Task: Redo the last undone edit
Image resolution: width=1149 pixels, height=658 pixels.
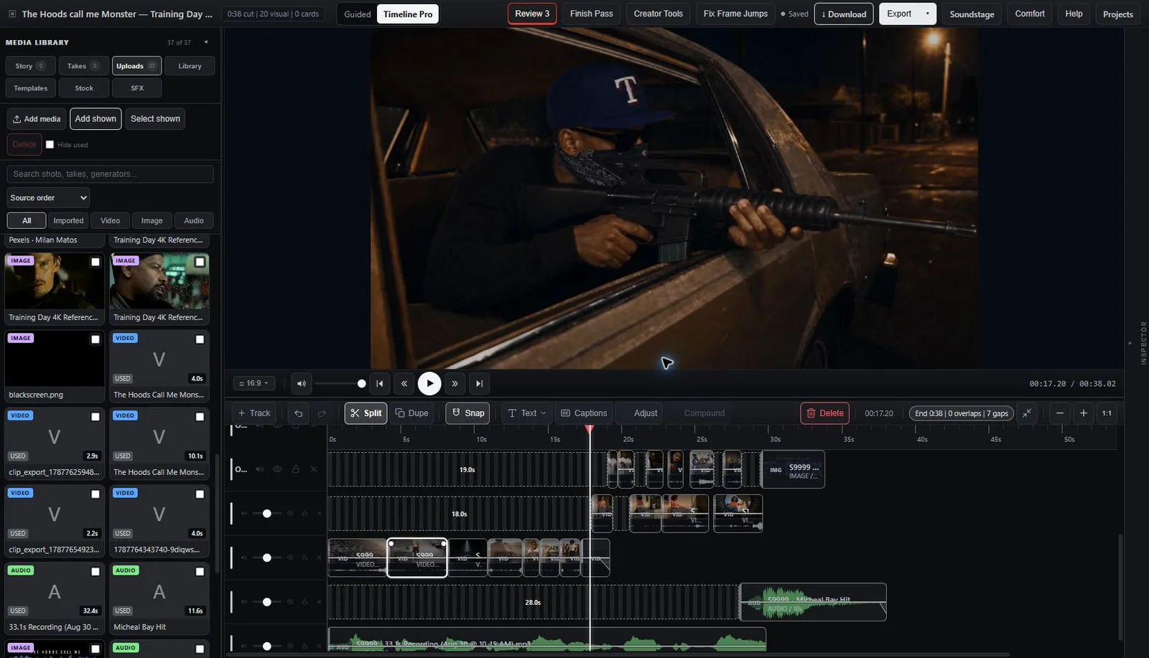Action: [322, 413]
